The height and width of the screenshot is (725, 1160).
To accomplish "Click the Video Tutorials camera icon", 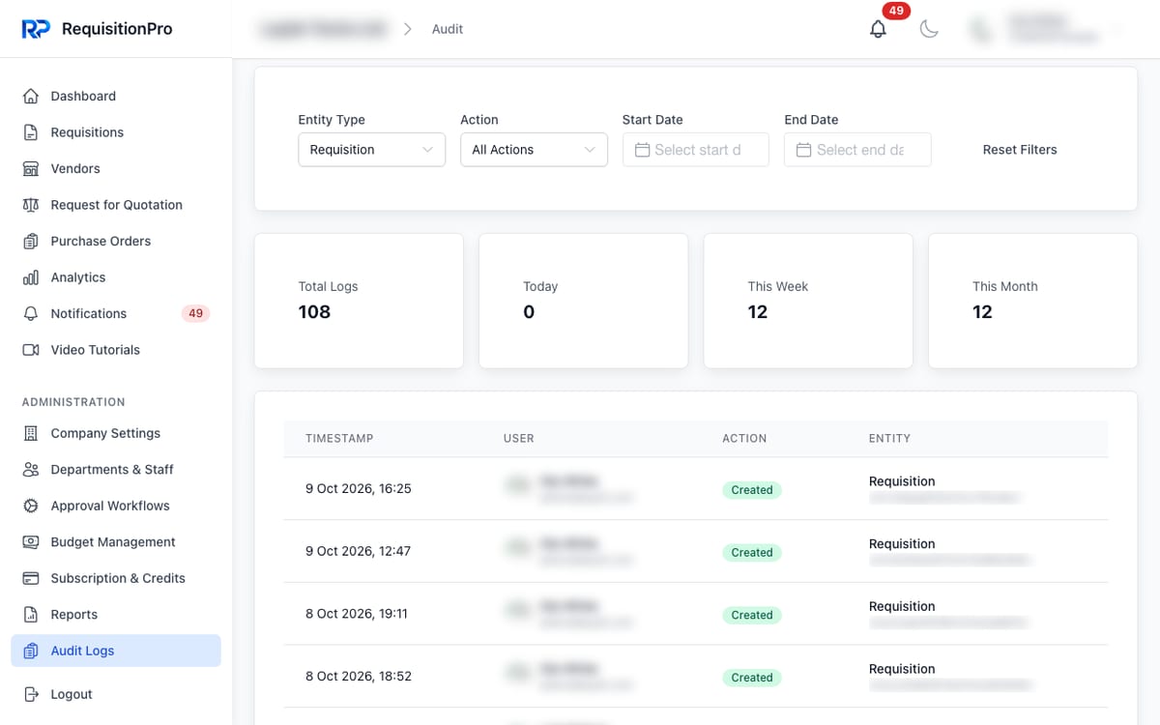I will pyautogui.click(x=31, y=350).
